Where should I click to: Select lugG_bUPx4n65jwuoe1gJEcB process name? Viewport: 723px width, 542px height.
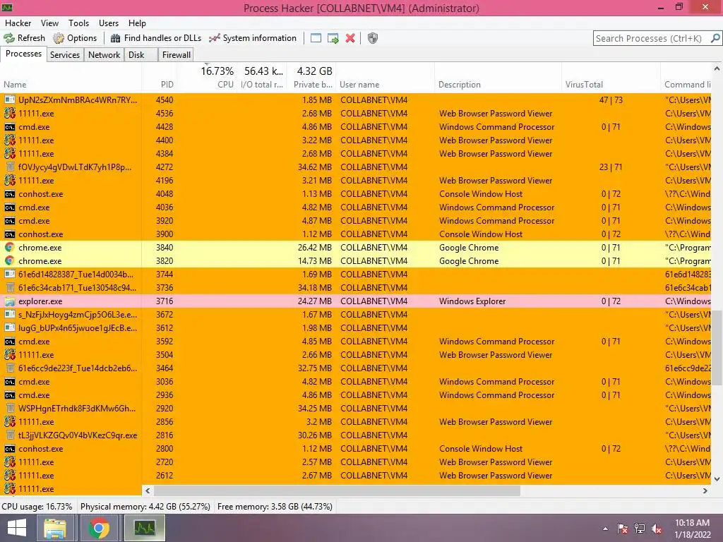tap(78, 328)
